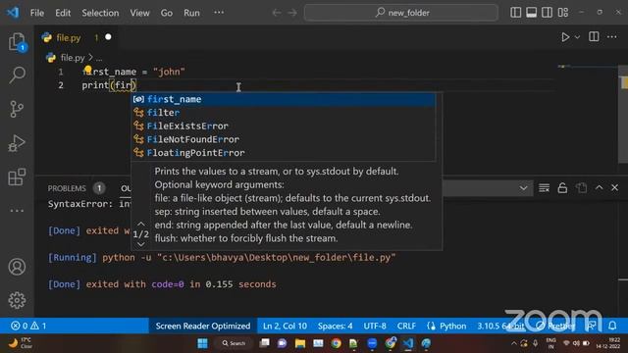Viewport: 628px width, 353px height.
Task: Open run options dropdown beside play button
Action: pos(577,37)
